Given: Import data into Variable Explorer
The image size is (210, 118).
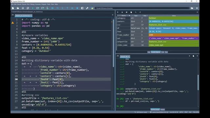Looking at the screenshot, I should (x=118, y=12).
